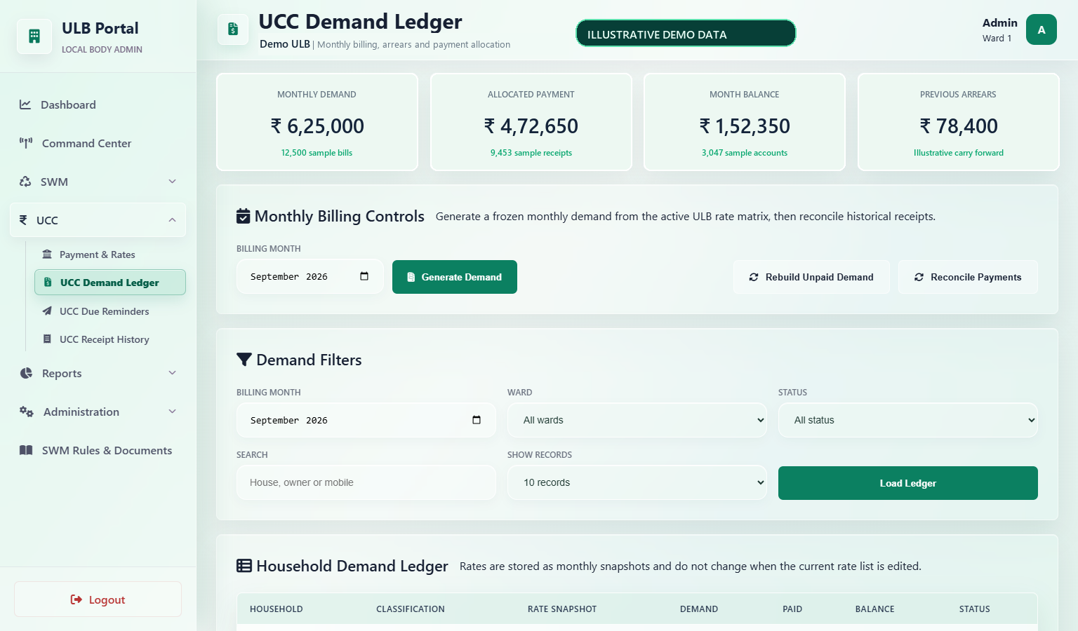The width and height of the screenshot is (1078, 631).
Task: Go to Command Center
Action: coord(98,143)
